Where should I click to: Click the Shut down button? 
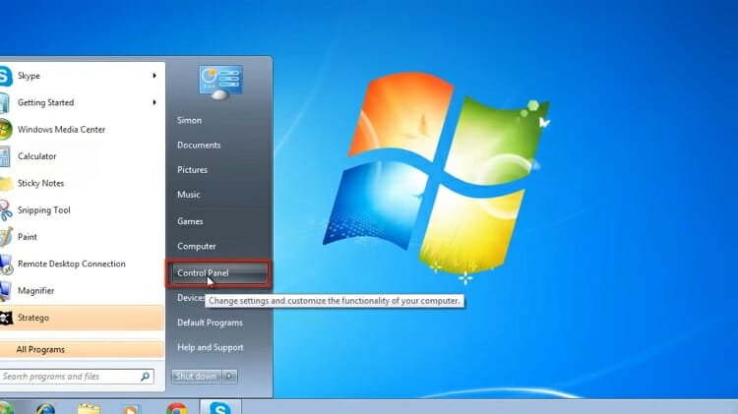click(196, 377)
